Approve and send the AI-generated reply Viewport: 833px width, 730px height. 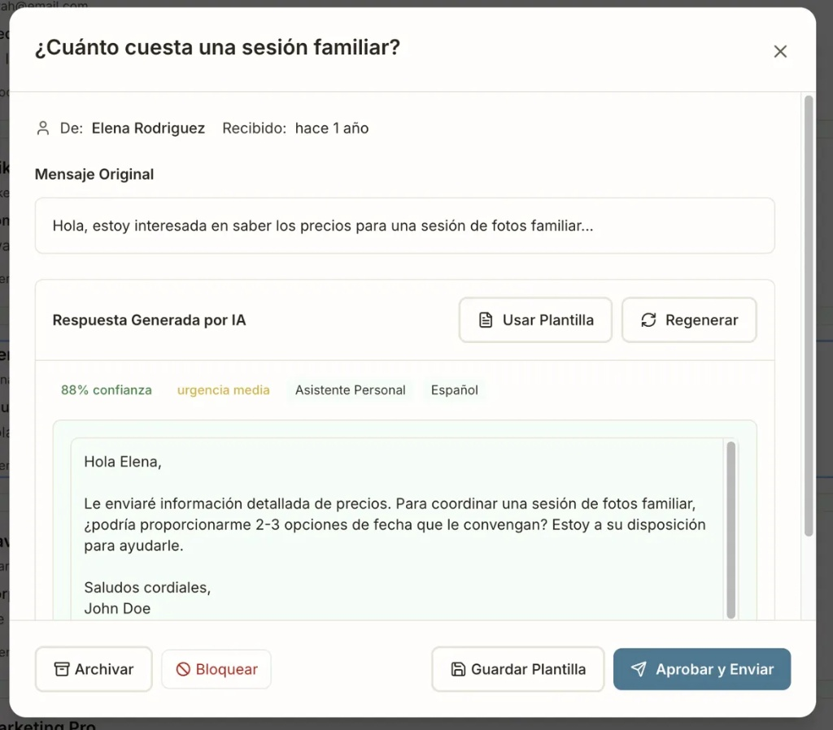[x=701, y=669]
